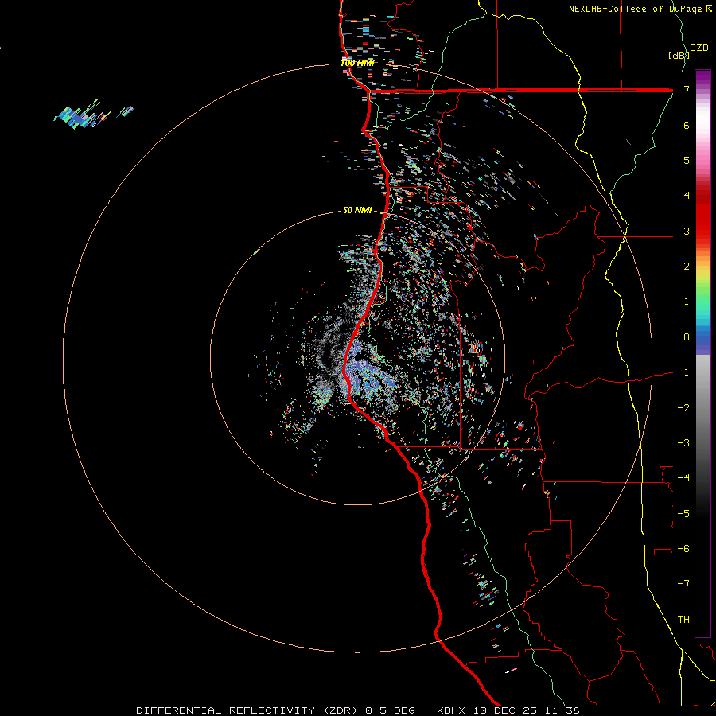The height and width of the screenshot is (716, 716).
Task: Click the 100 NMI range ring label
Action: pos(357,63)
